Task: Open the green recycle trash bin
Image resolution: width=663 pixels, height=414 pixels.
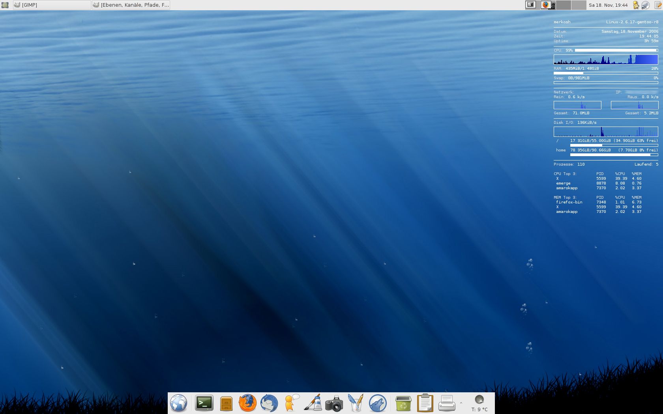Action: pyautogui.click(x=403, y=403)
